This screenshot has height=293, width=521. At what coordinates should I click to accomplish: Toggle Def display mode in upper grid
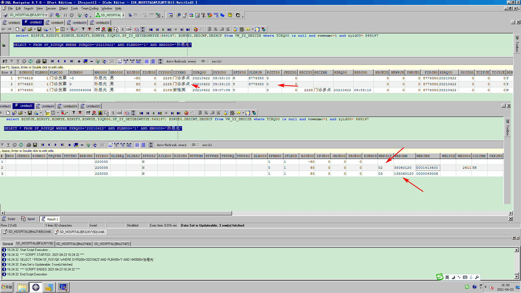coord(120,62)
